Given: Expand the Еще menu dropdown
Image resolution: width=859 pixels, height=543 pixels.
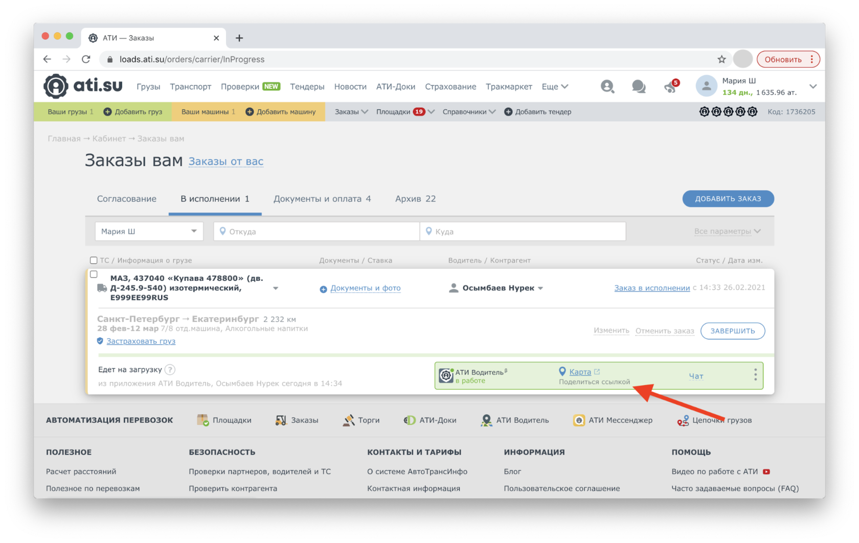Looking at the screenshot, I should tap(555, 86).
